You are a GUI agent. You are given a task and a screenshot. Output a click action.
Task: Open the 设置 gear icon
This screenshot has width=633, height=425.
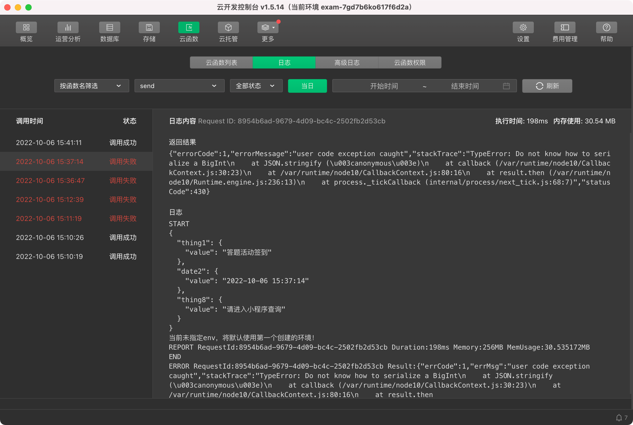(523, 28)
